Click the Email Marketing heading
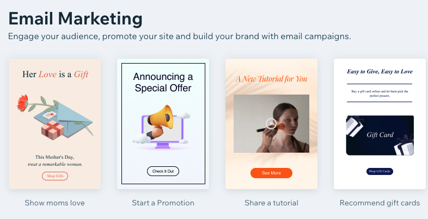Image resolution: width=428 pixels, height=219 pixels. tap(75, 19)
